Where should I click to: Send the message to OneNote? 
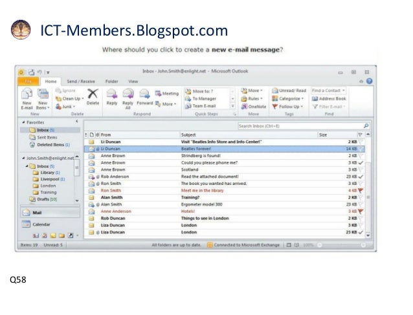pyautogui.click(x=254, y=106)
